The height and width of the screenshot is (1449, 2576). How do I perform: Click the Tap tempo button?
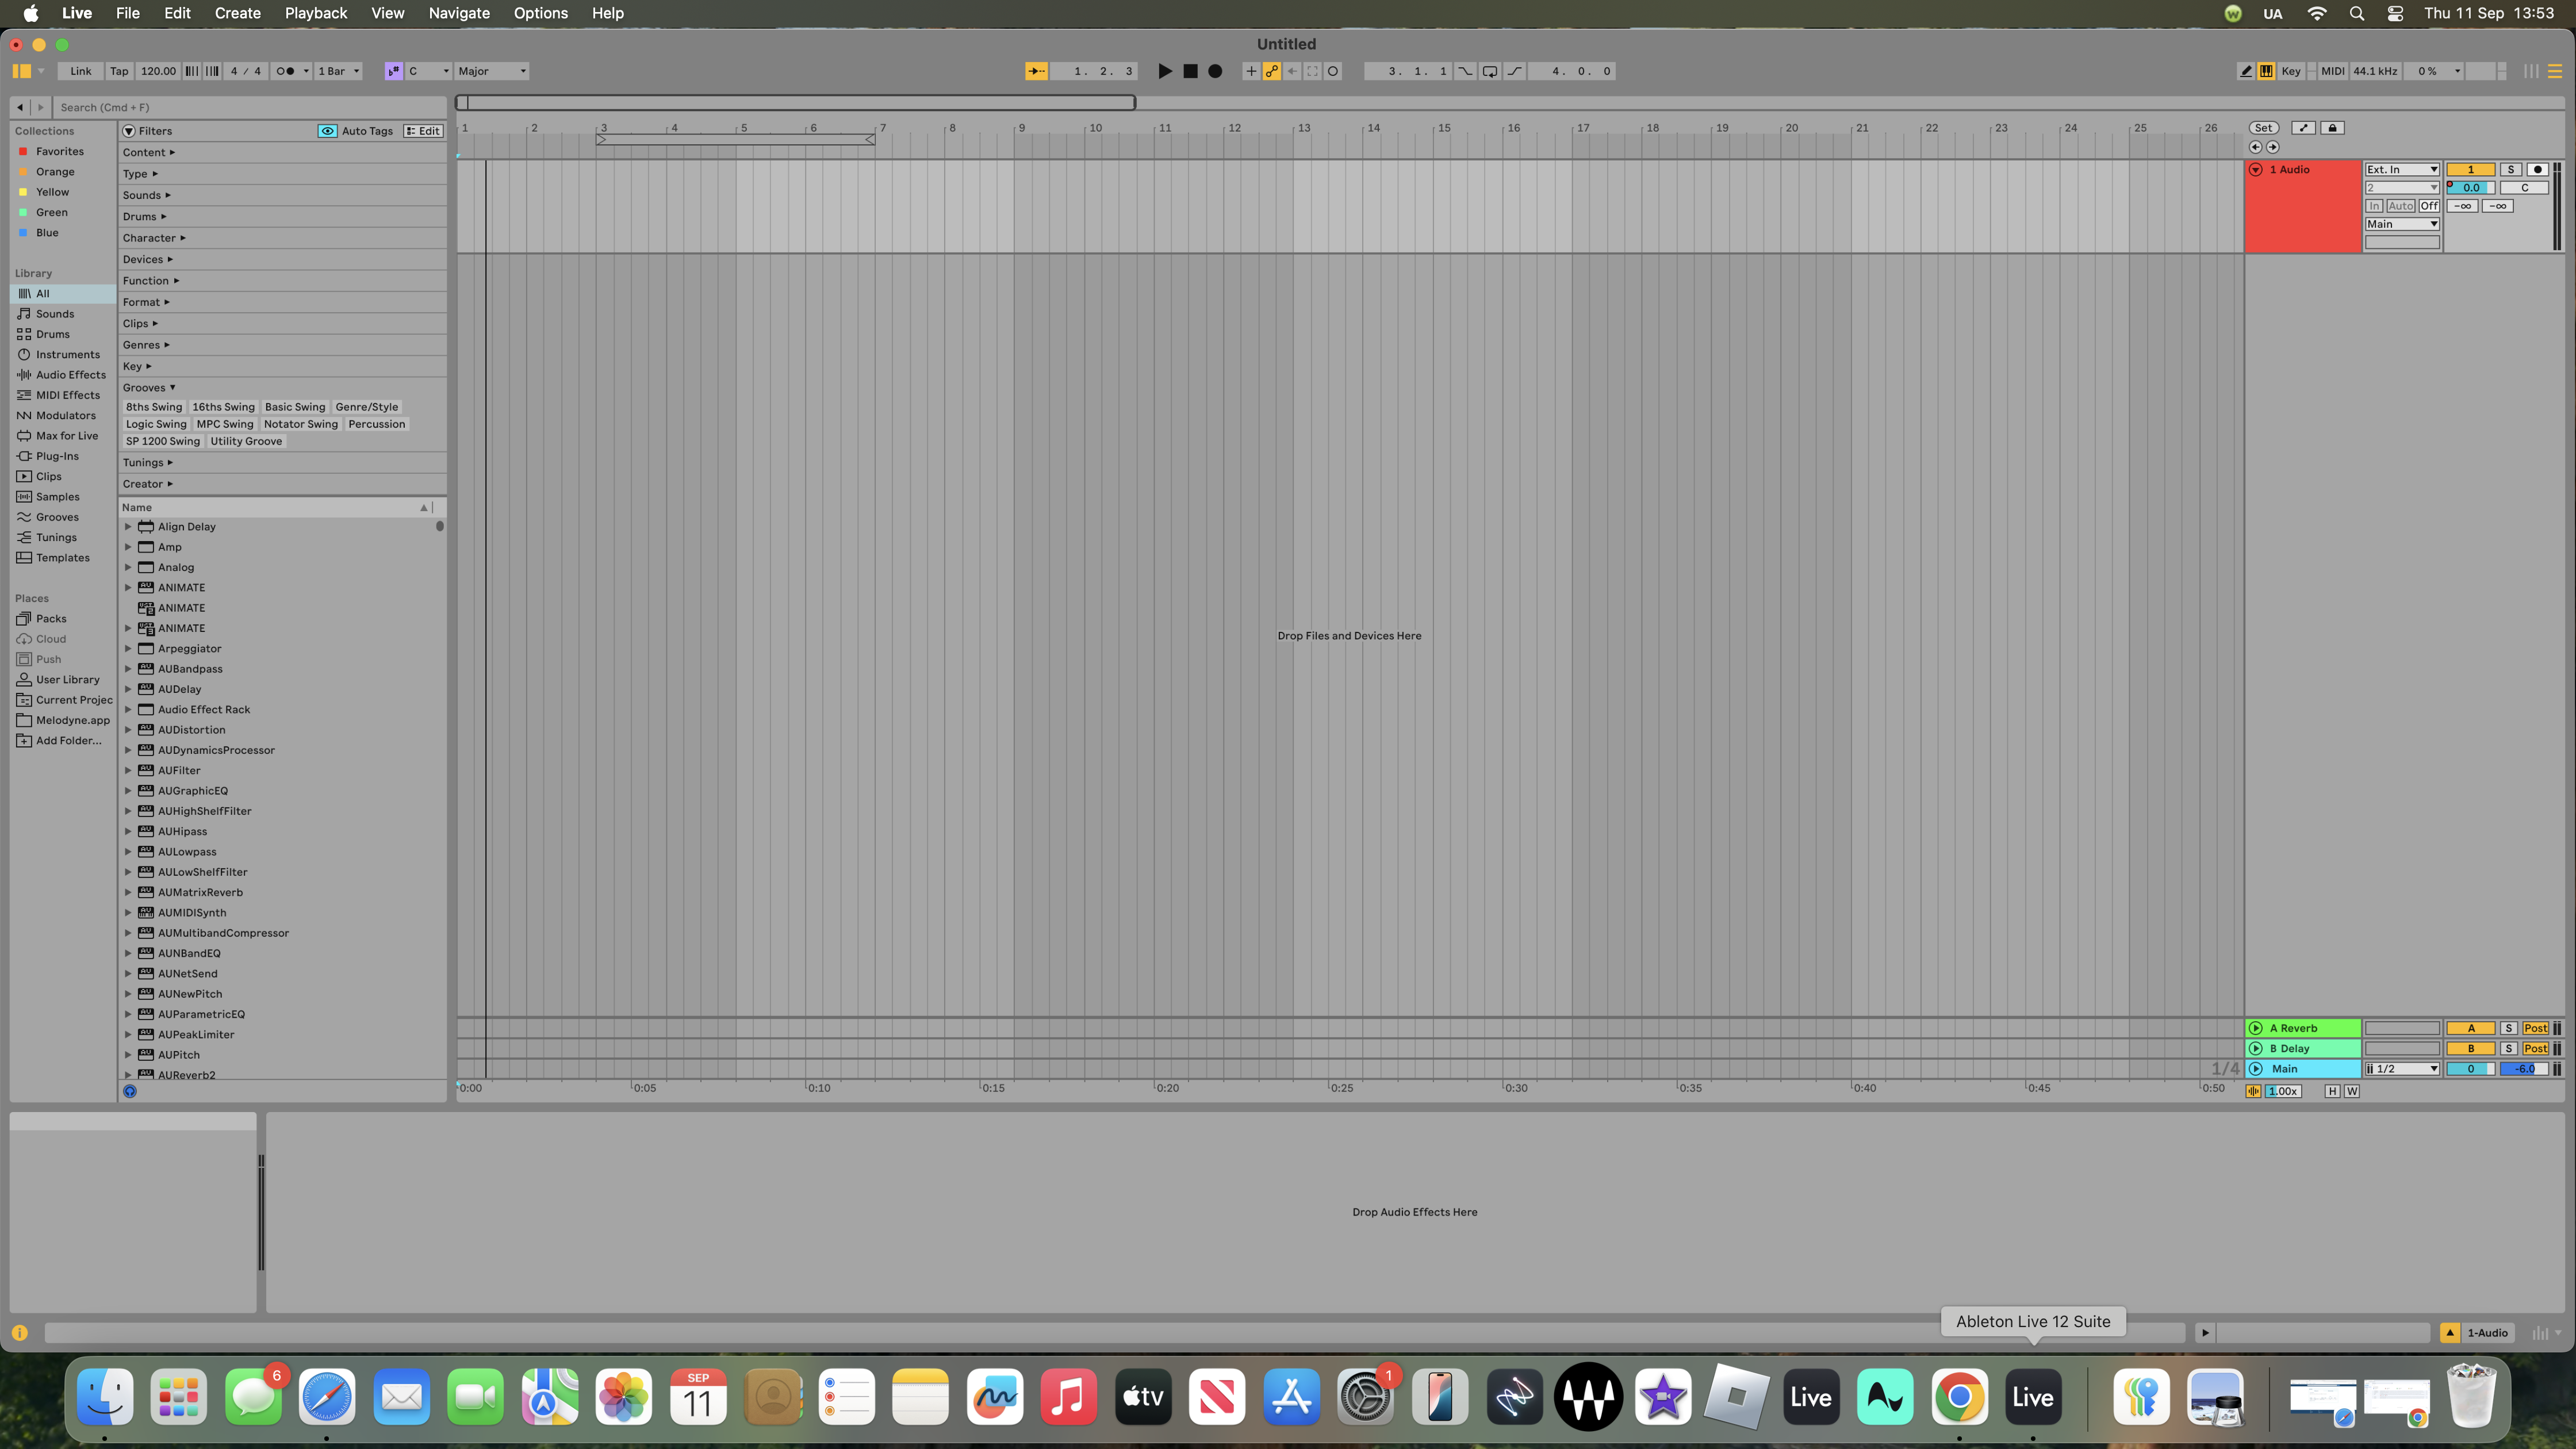[x=119, y=71]
